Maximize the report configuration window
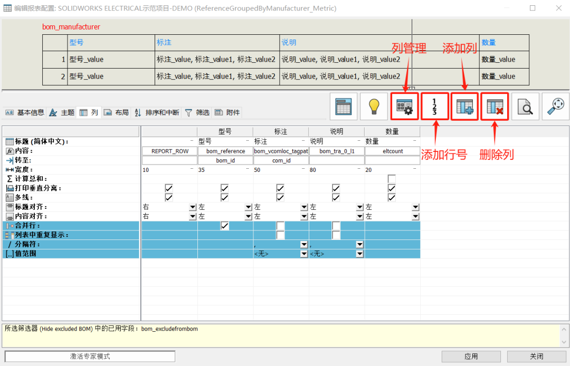The width and height of the screenshot is (570, 366). coord(533,8)
